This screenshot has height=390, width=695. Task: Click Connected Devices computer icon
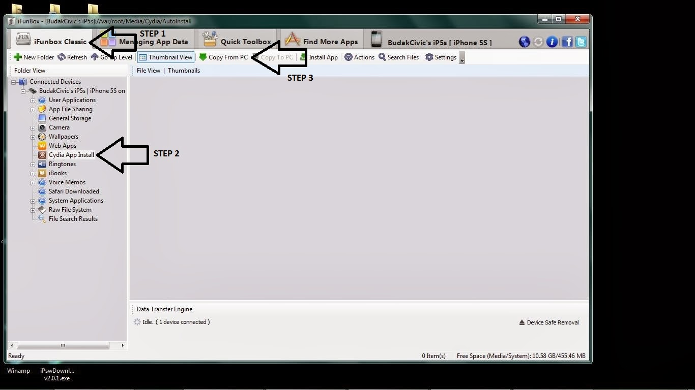coord(22,82)
